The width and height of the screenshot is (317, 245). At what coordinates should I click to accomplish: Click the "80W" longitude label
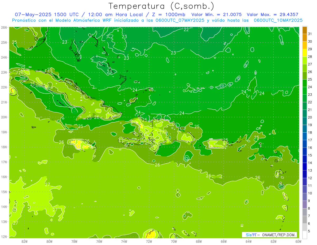pos(49,241)
